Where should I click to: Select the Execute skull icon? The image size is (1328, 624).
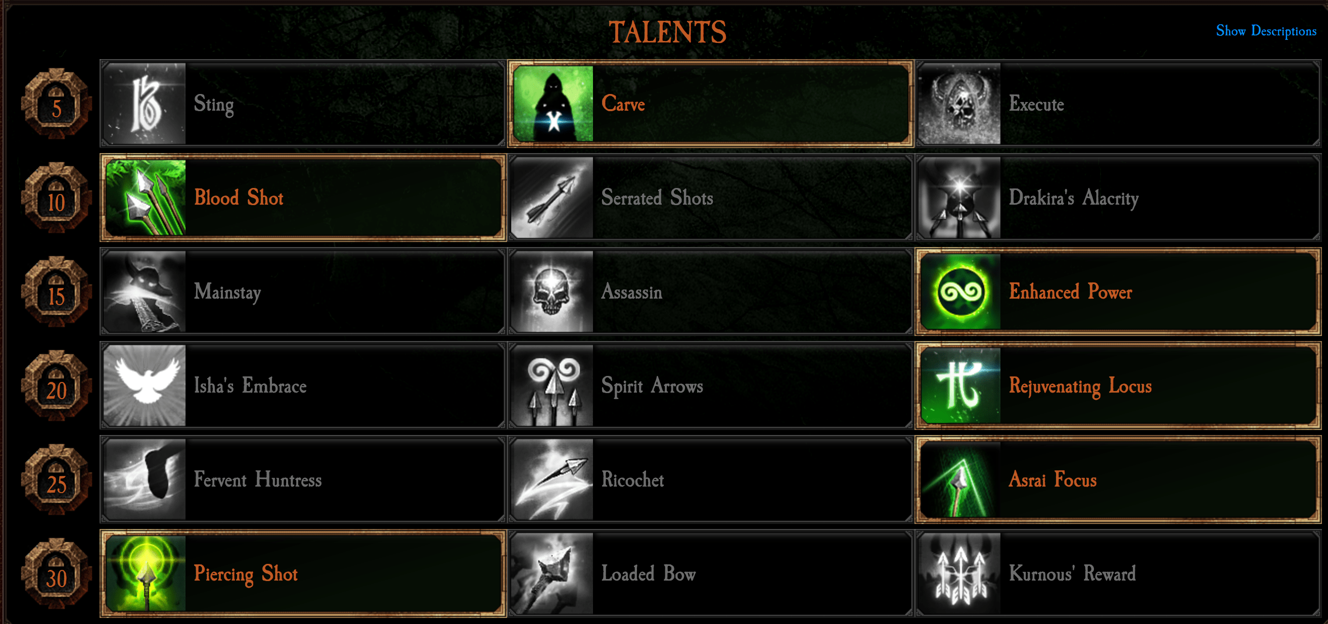959,104
